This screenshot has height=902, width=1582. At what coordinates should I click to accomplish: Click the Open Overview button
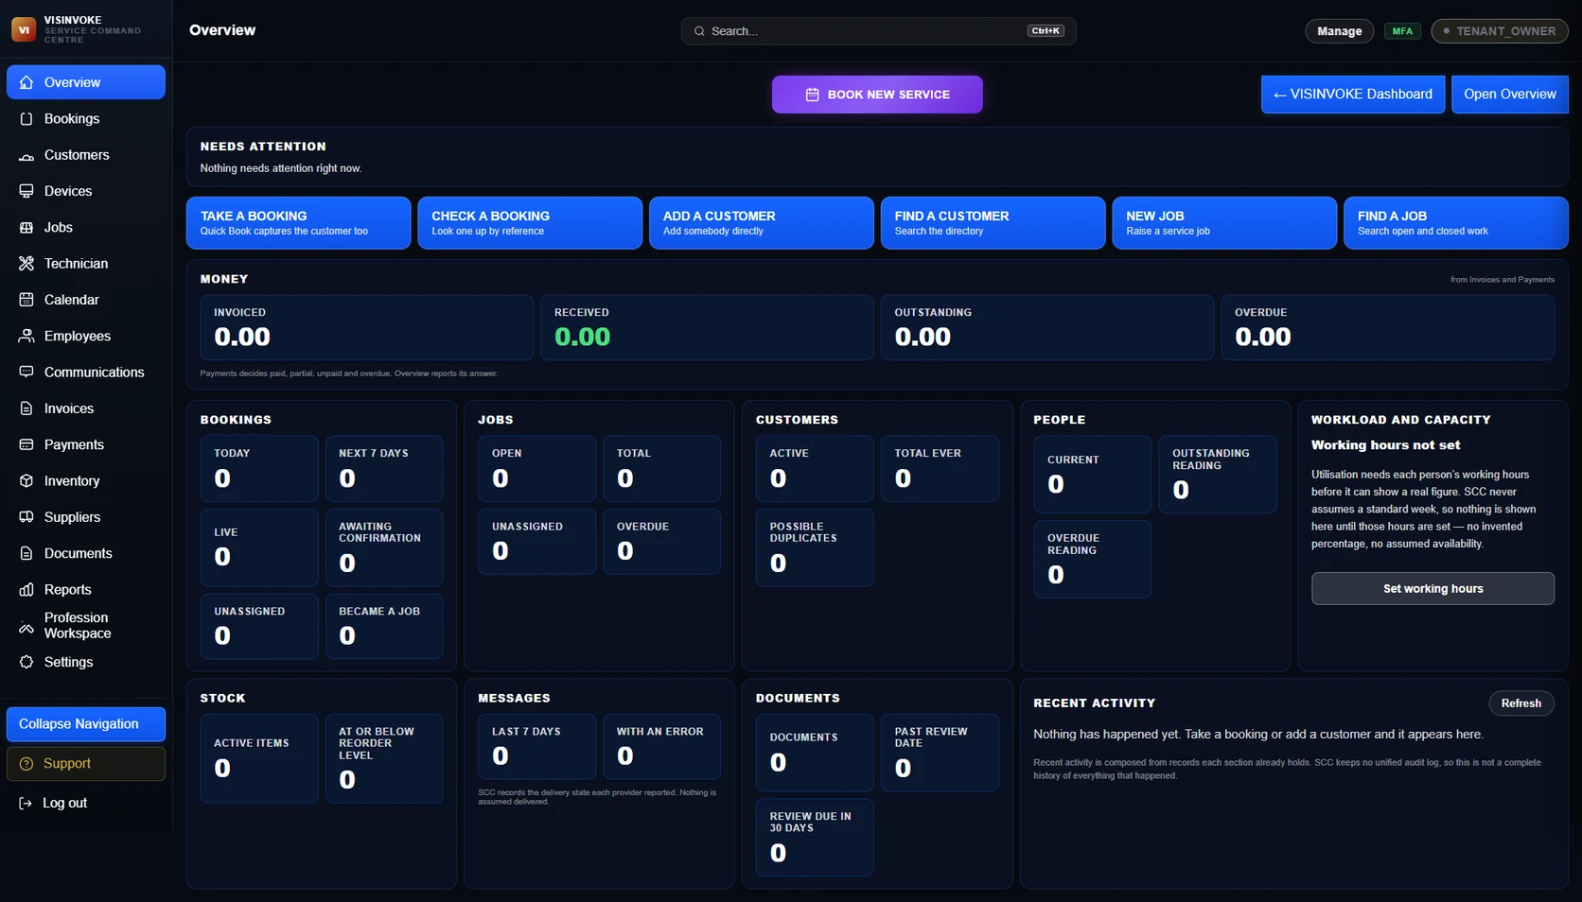[1510, 95]
